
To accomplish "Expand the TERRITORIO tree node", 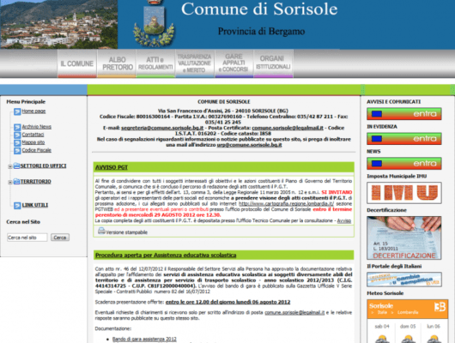I will 10,182.
